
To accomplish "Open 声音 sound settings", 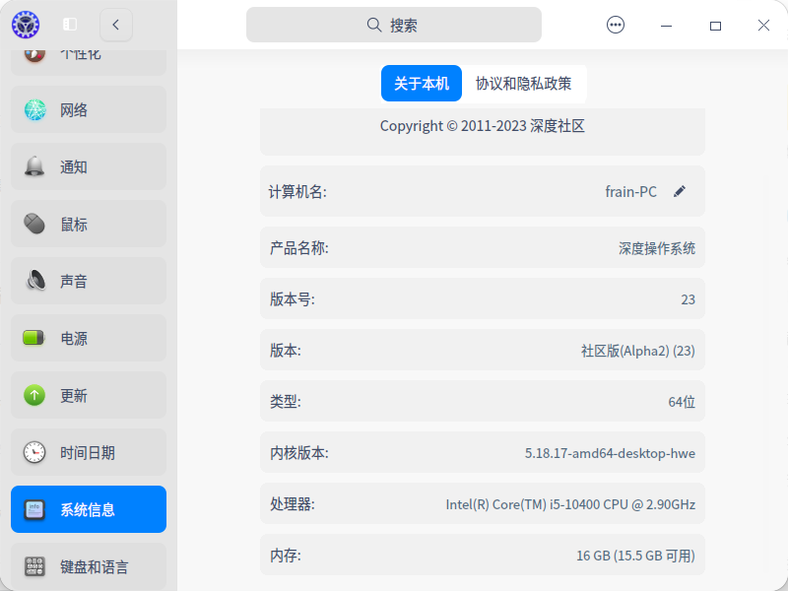I will [89, 281].
